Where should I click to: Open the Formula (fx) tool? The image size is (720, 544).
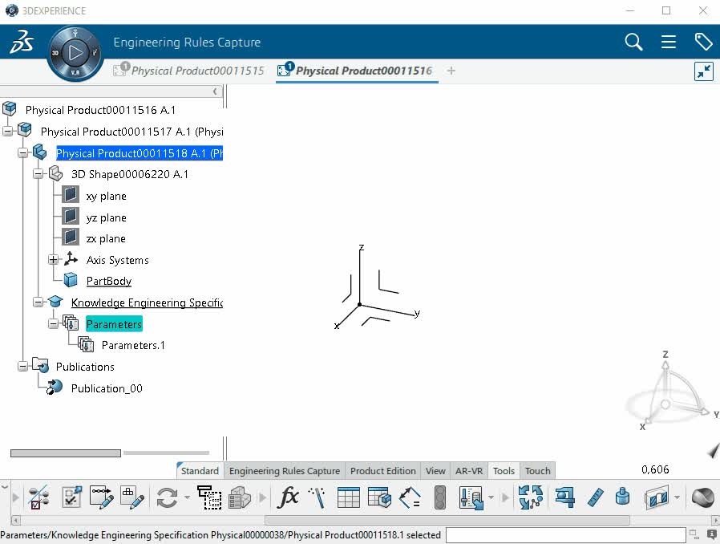288,497
